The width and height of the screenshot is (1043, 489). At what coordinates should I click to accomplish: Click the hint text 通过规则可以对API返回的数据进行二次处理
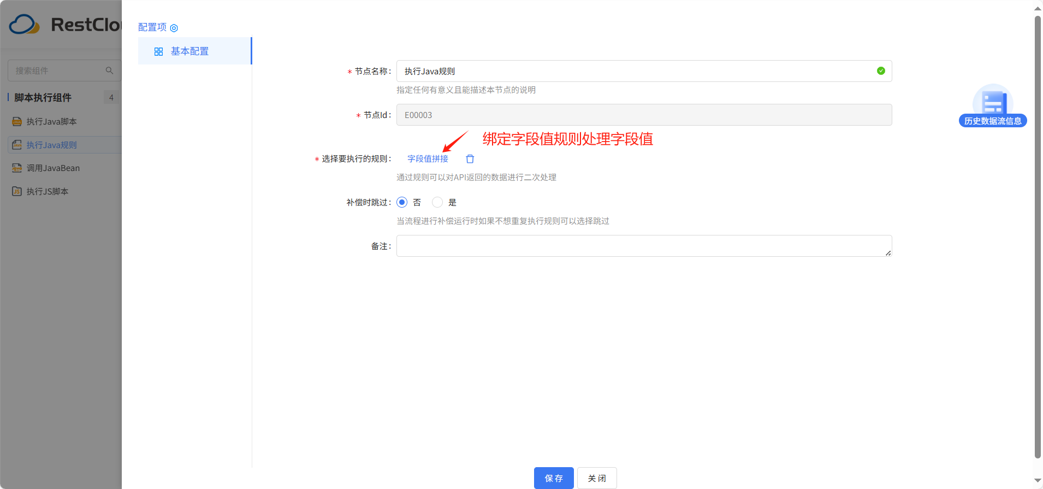click(x=476, y=177)
